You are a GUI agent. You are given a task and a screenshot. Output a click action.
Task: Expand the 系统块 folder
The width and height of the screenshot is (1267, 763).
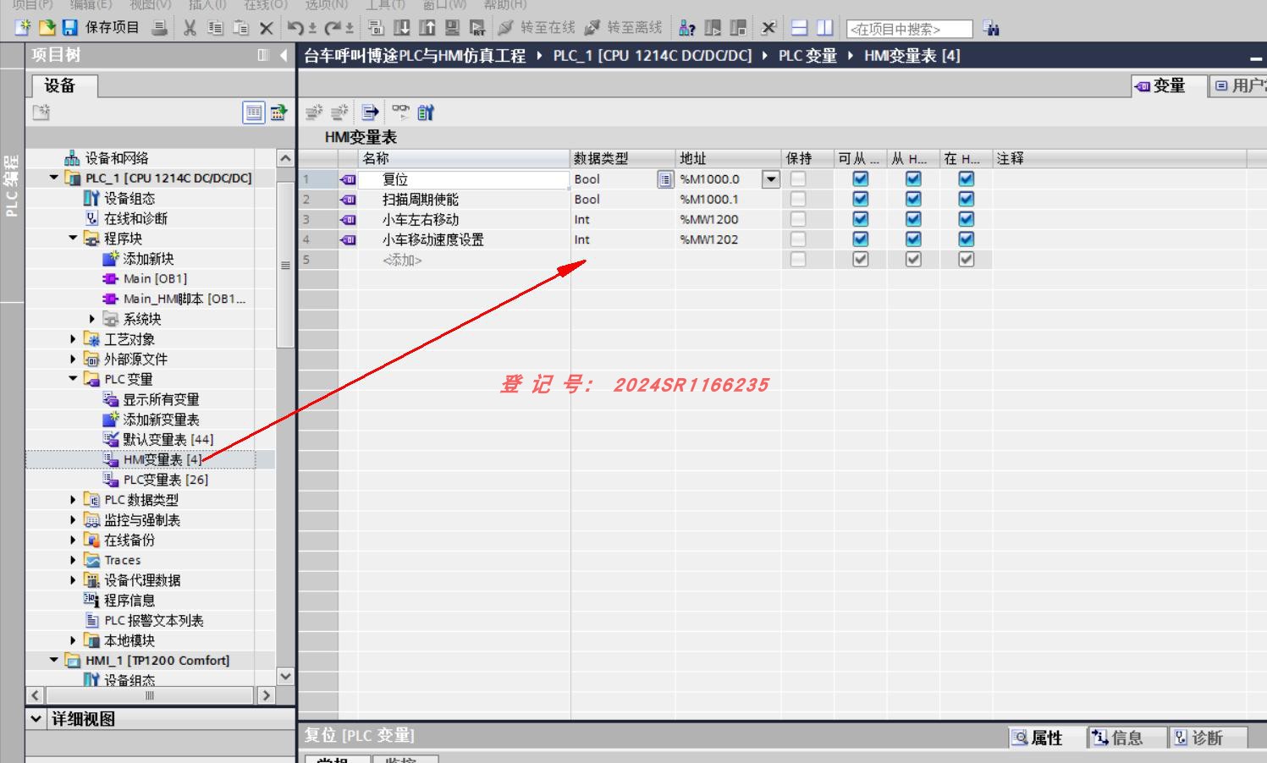(92, 319)
